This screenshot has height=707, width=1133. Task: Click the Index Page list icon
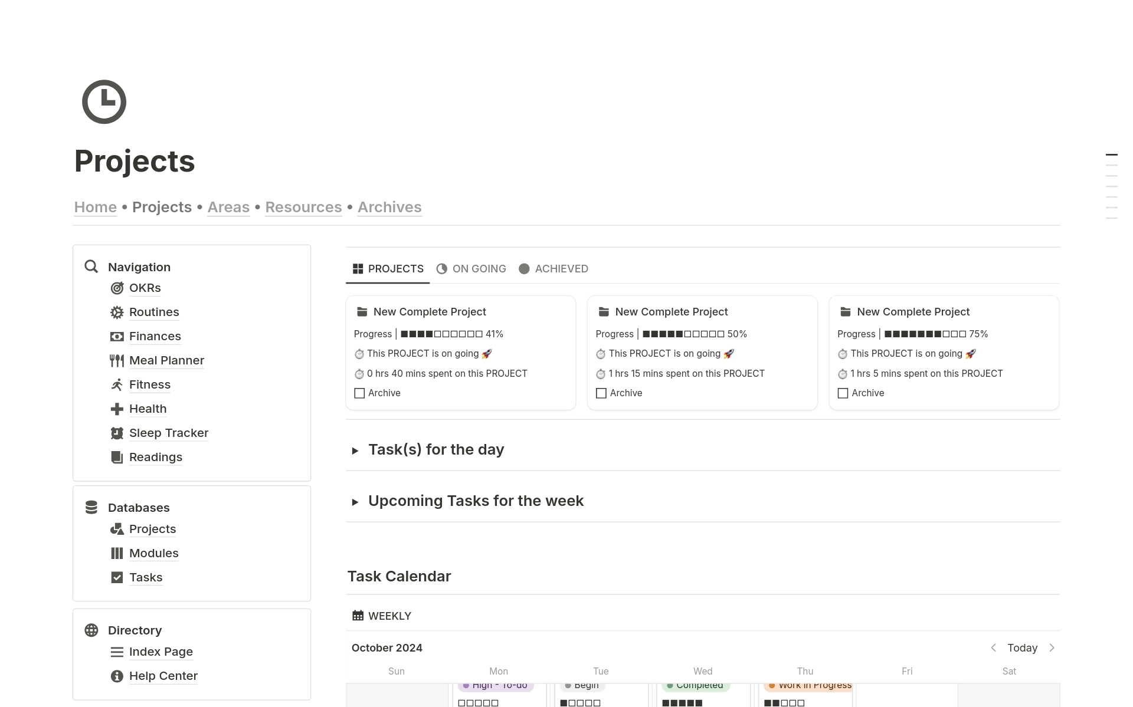point(117,652)
